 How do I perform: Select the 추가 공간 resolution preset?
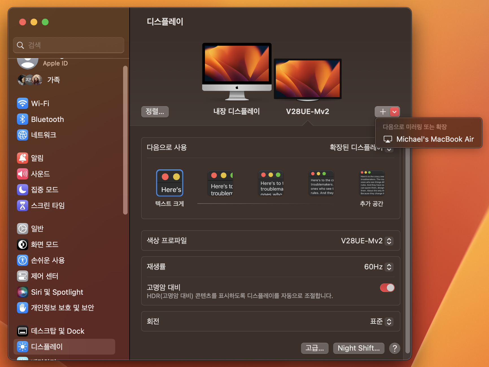coord(372,183)
